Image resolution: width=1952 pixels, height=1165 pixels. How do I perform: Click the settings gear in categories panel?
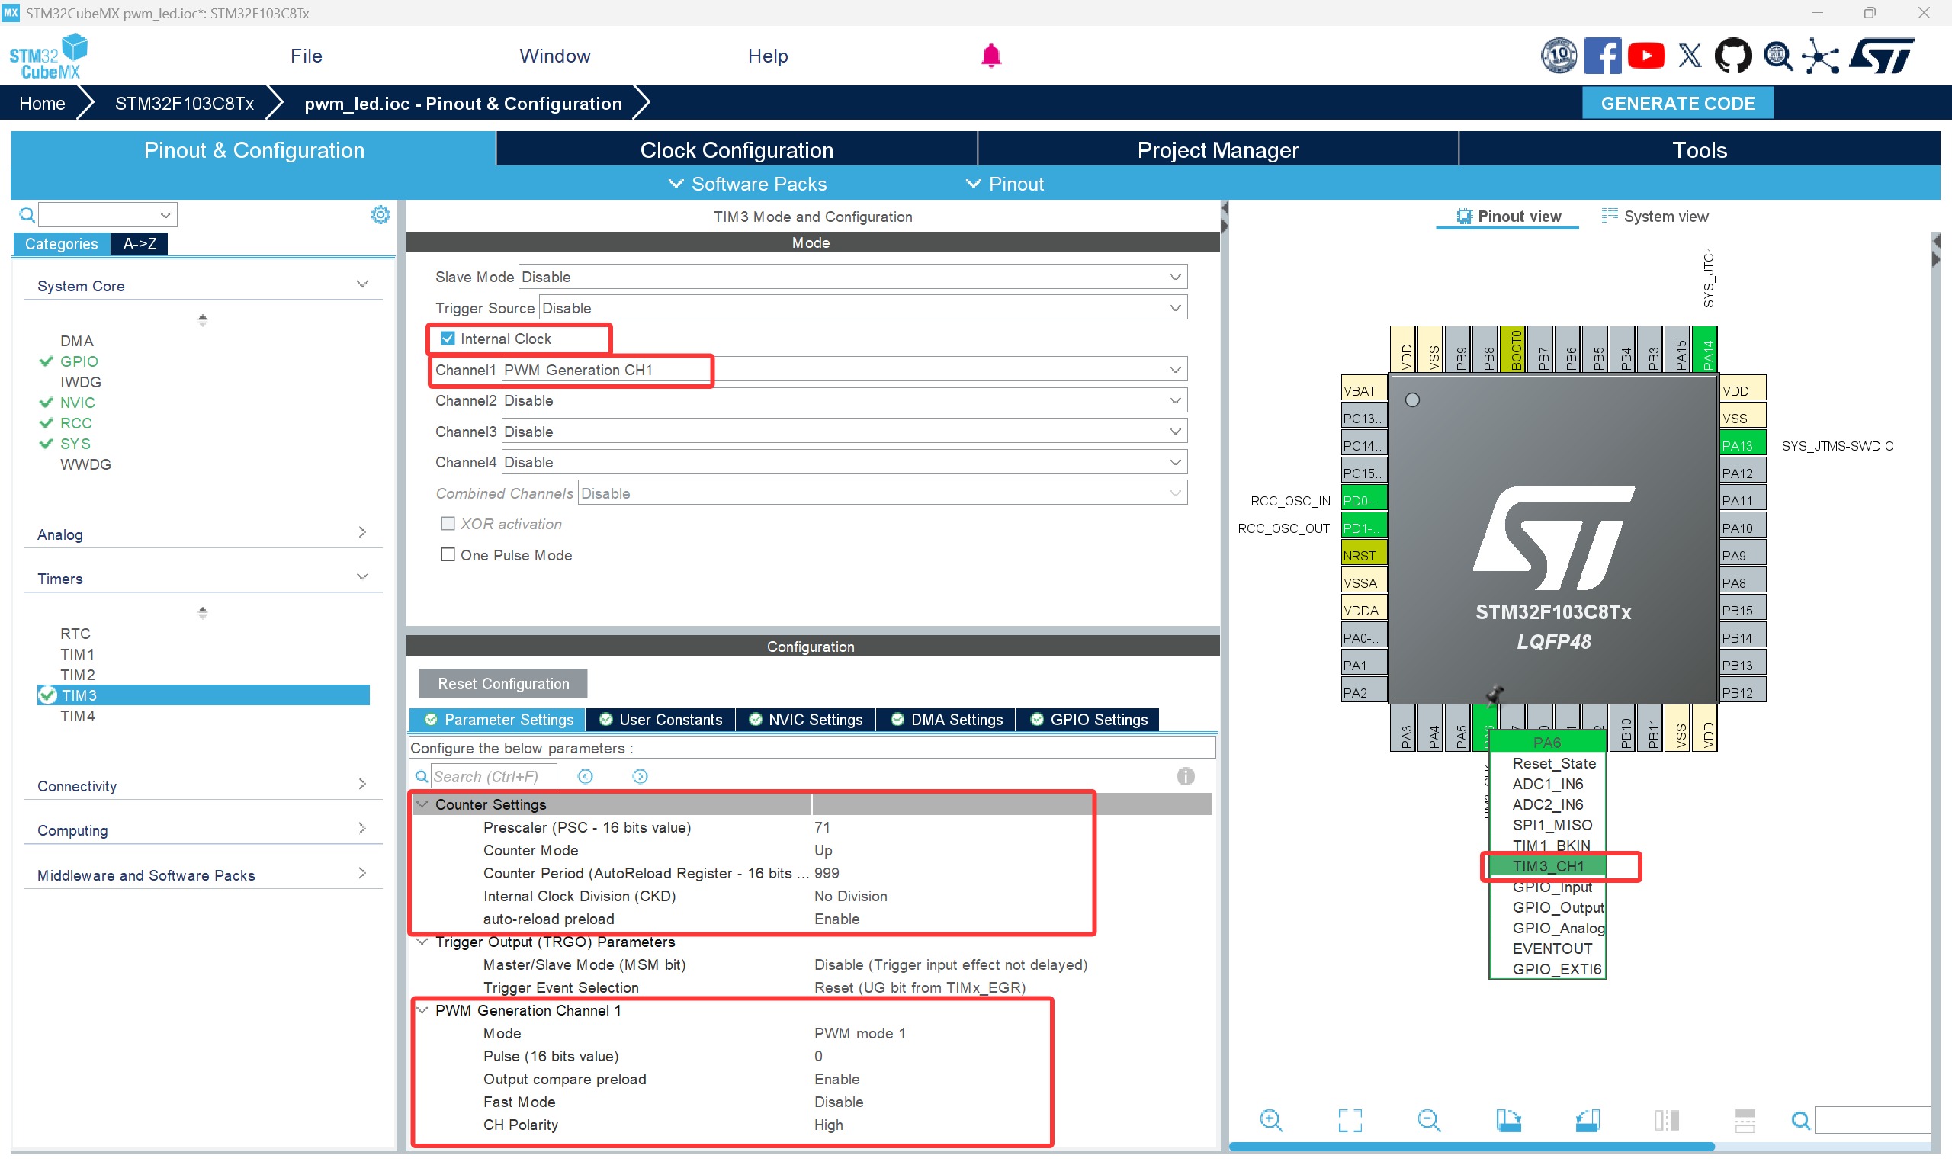380,214
